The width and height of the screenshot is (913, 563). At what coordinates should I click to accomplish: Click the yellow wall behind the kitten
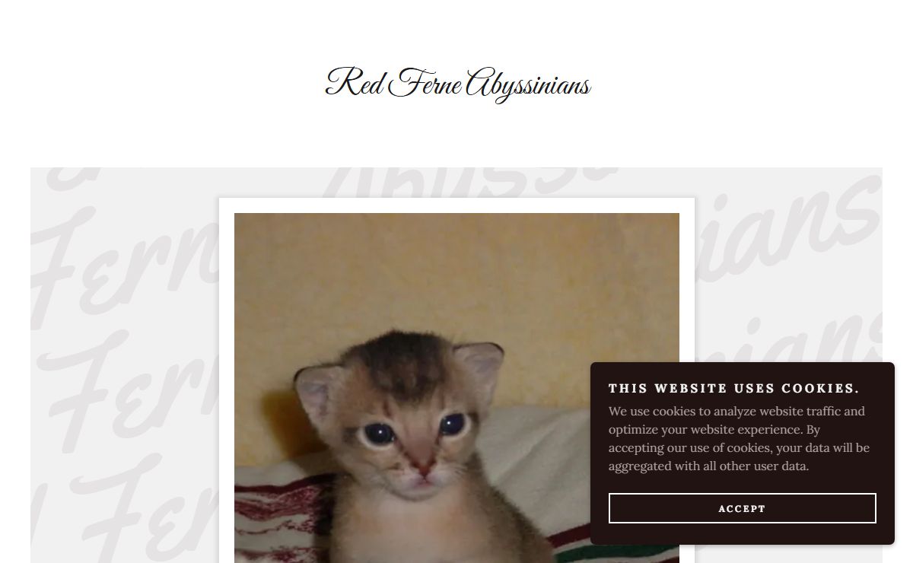[456, 274]
